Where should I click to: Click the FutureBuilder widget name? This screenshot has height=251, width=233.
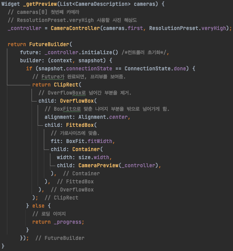tap(49, 44)
